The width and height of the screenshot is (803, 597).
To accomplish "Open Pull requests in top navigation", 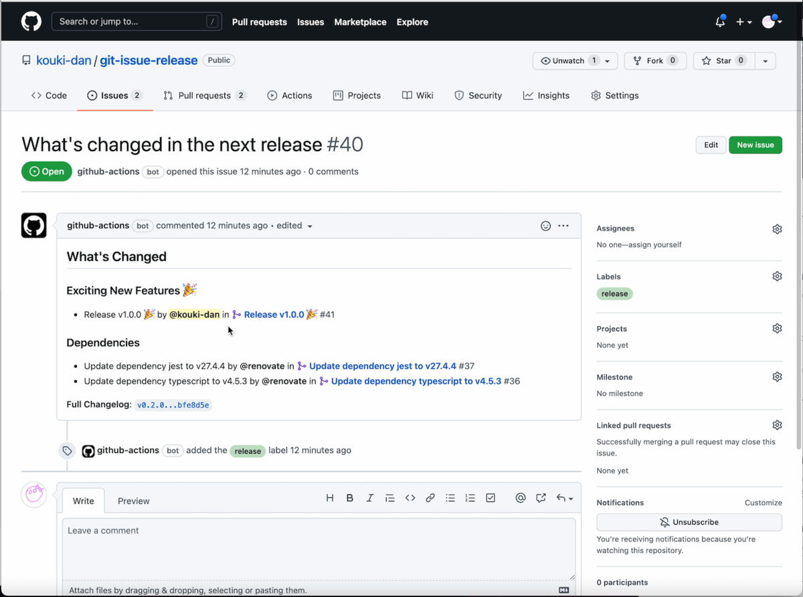I will (x=260, y=22).
